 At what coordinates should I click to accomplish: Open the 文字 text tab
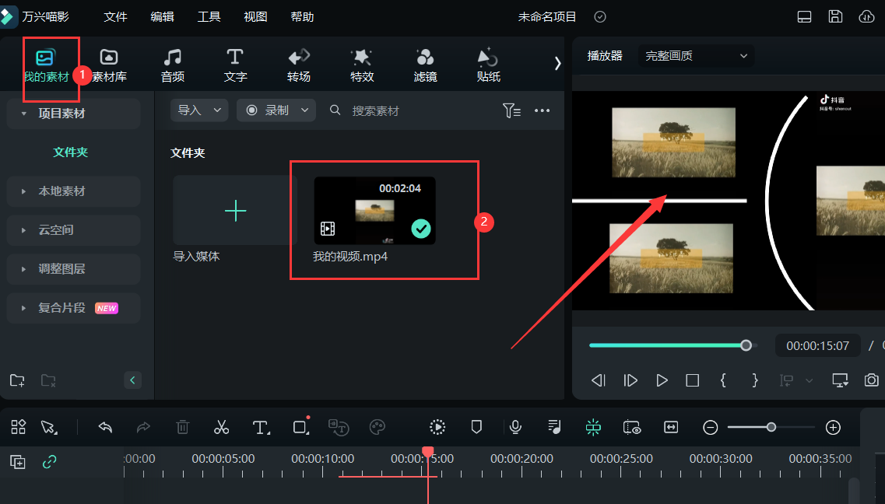click(x=235, y=65)
